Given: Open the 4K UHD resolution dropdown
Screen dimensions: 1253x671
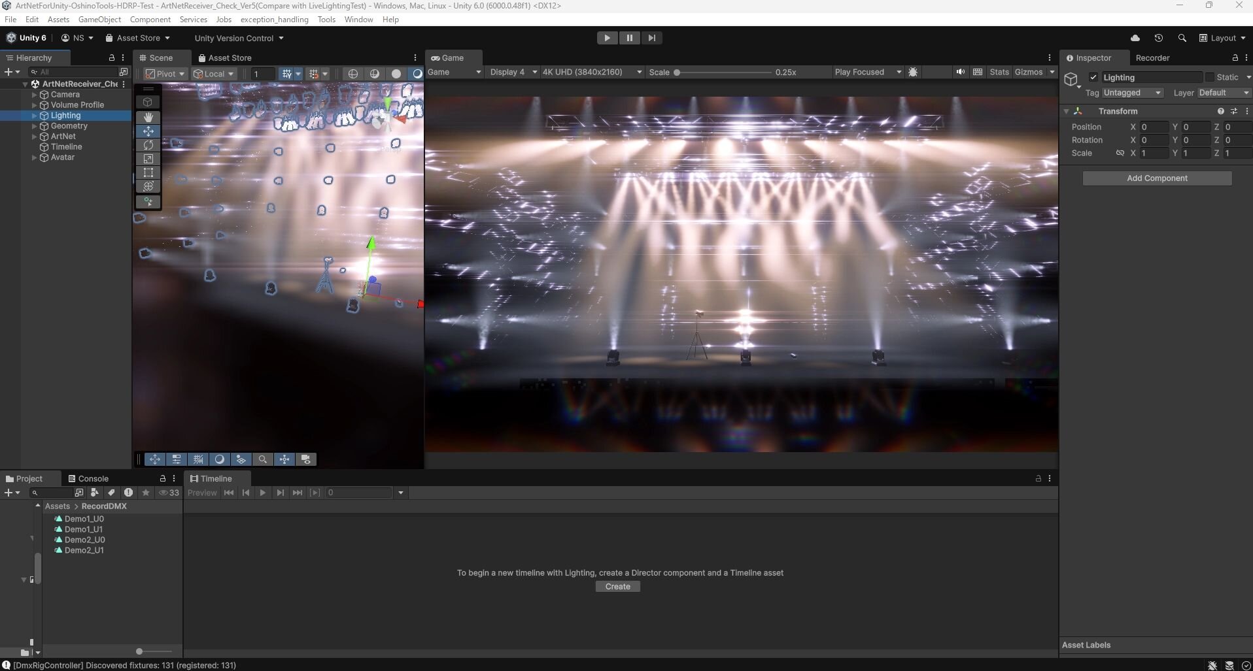Looking at the screenshot, I should [x=592, y=72].
